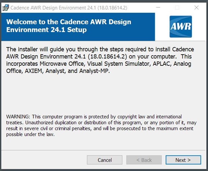Click the Analyst-MP text ending the description
The height and width of the screenshot is (171, 208).
[95, 71]
